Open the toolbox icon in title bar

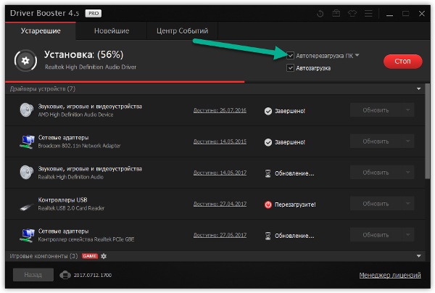click(x=336, y=13)
